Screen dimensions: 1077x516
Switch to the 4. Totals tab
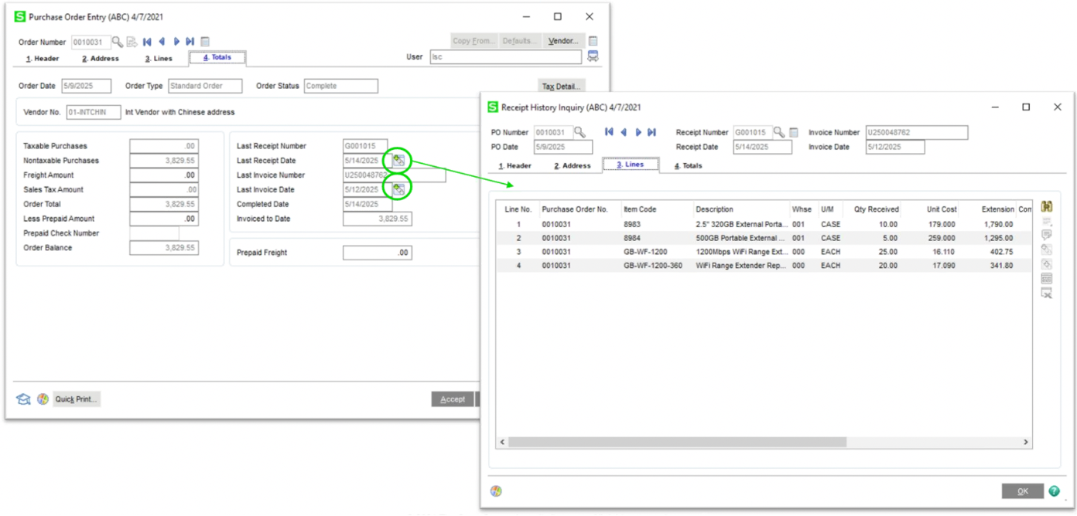(x=216, y=57)
